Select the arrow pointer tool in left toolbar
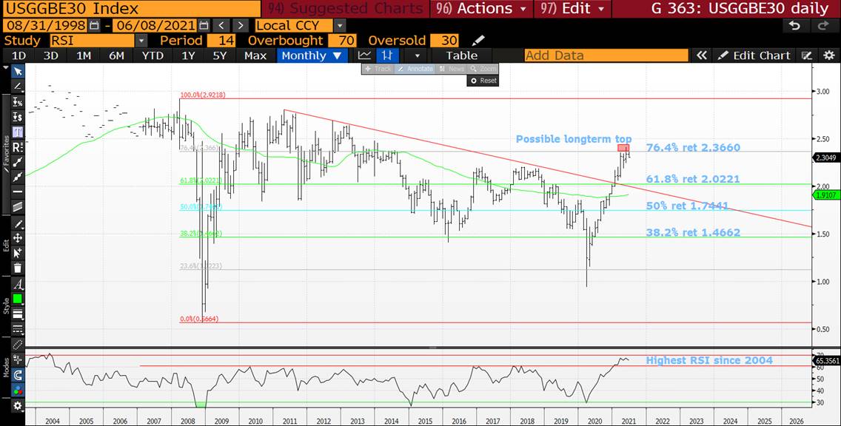This screenshot has width=841, height=426. 18,71
